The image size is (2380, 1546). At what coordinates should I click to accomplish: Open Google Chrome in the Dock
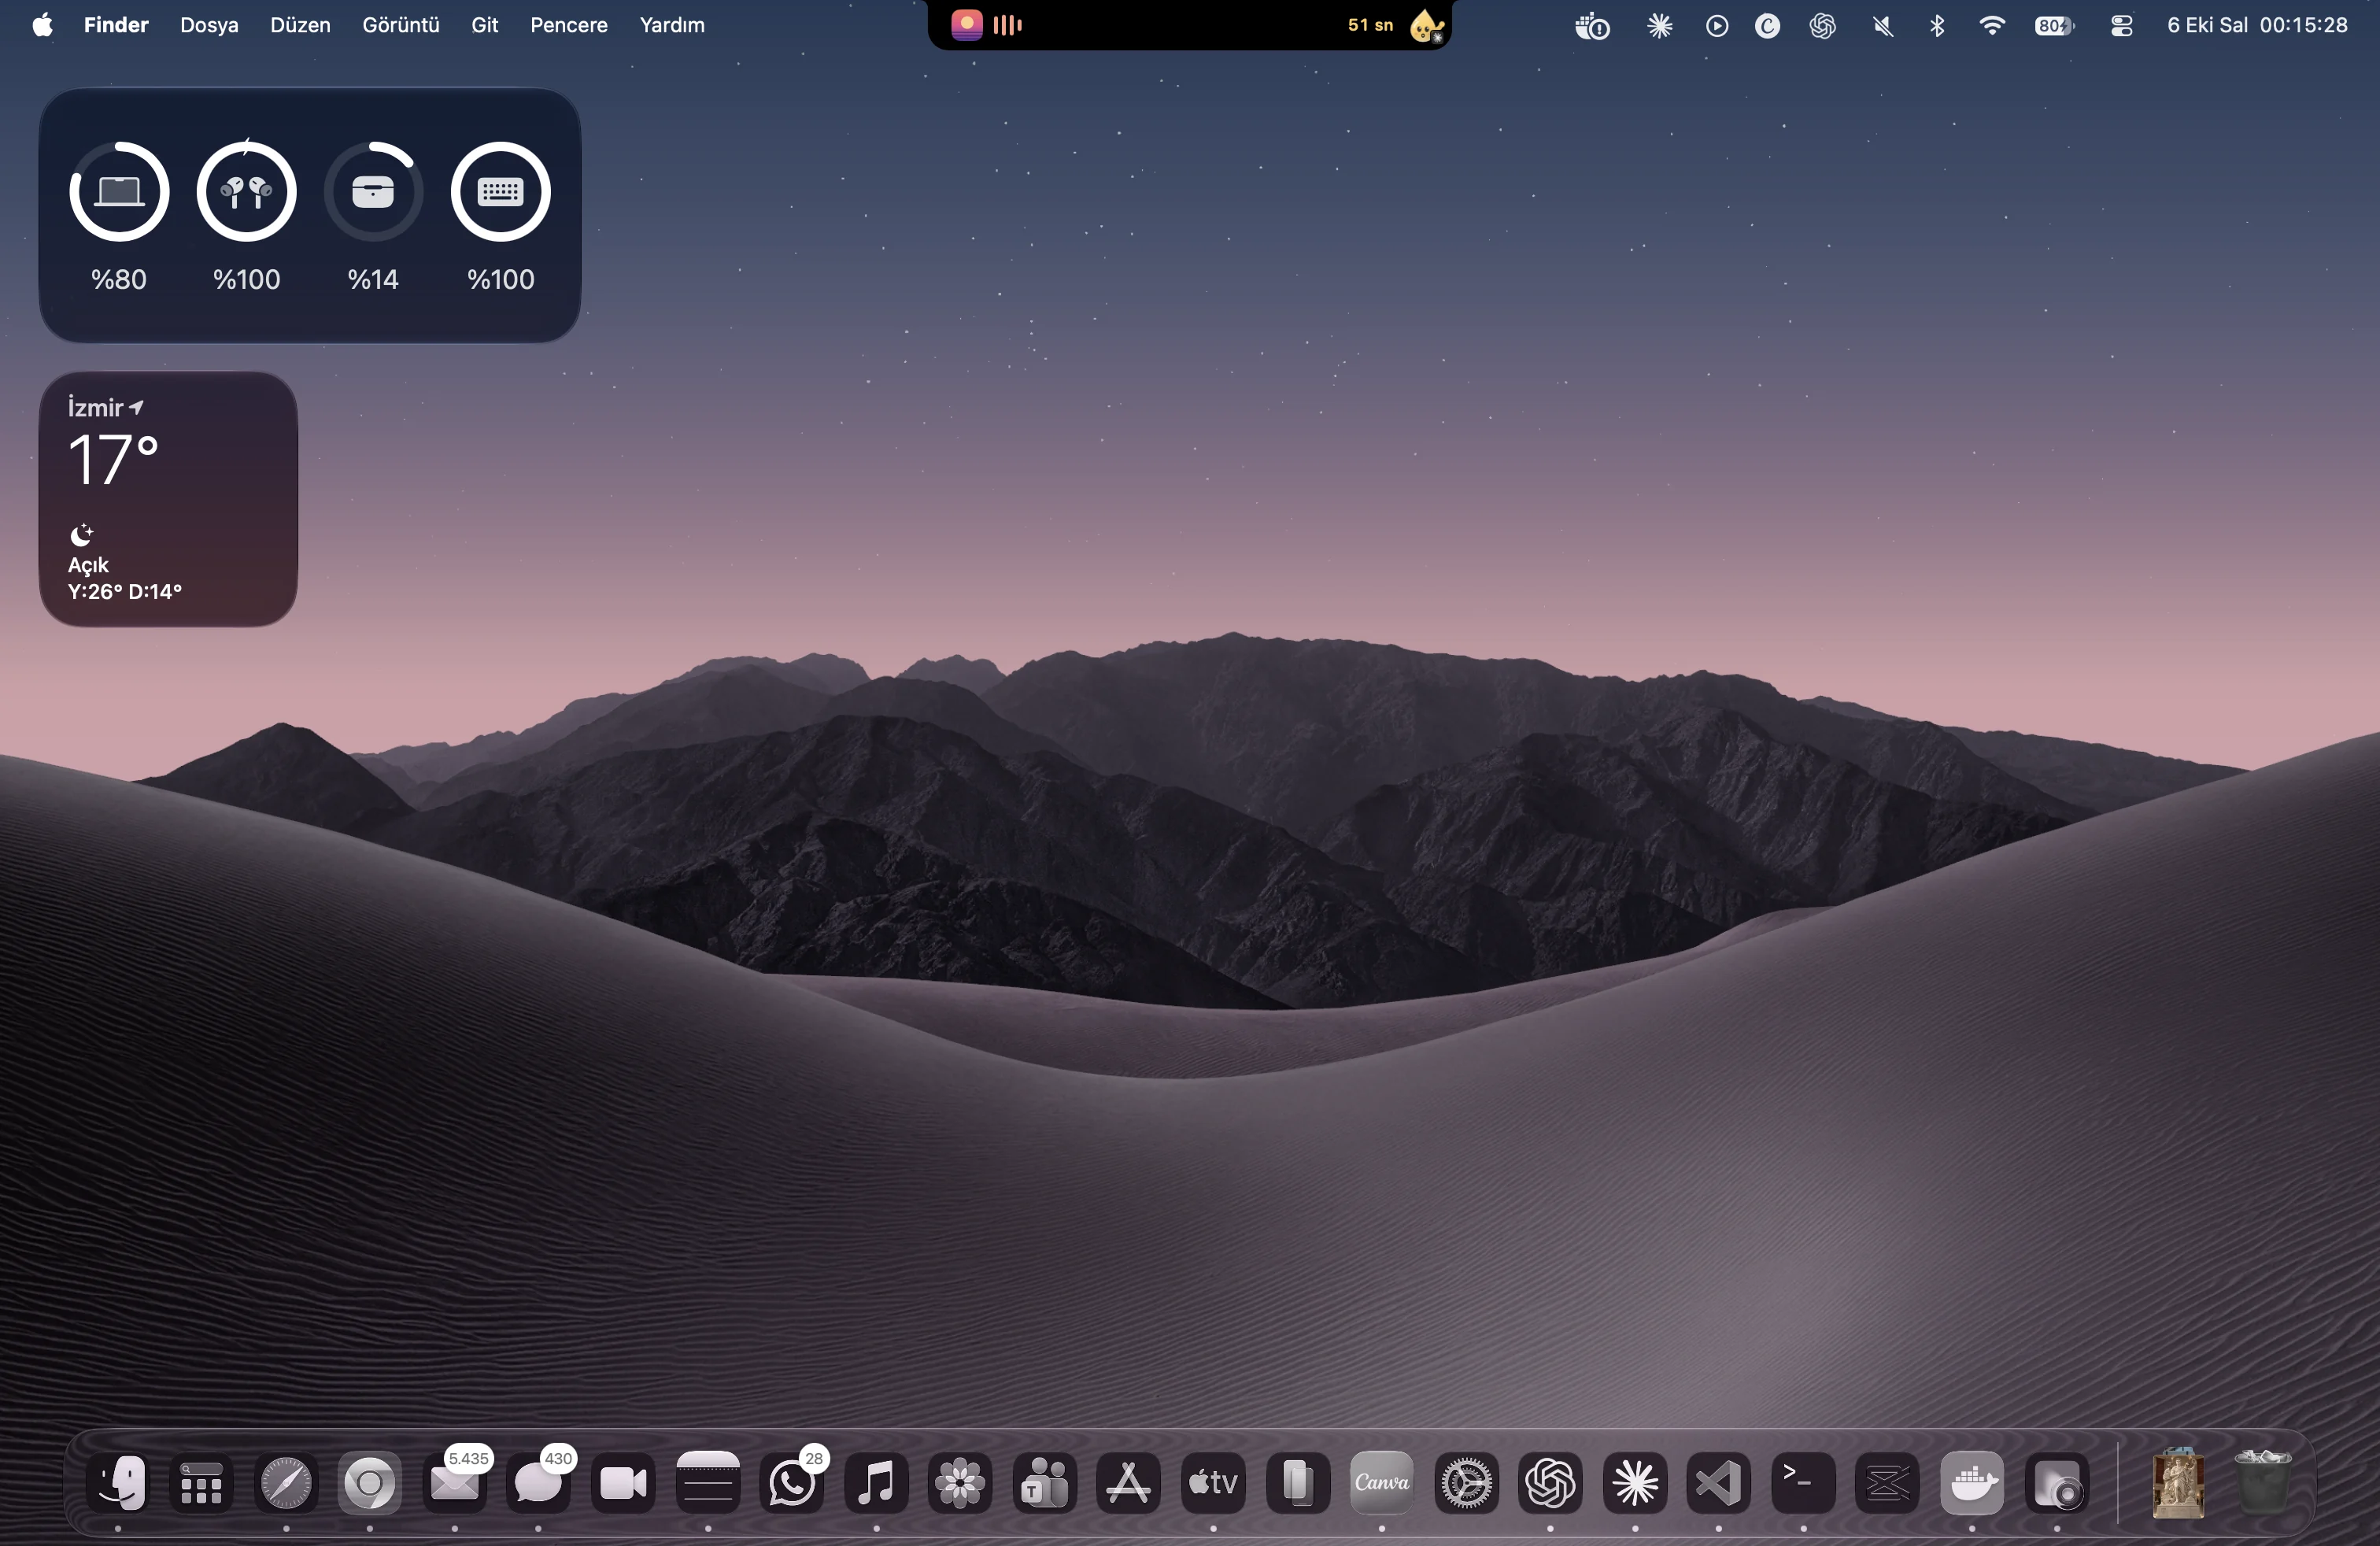click(x=370, y=1482)
